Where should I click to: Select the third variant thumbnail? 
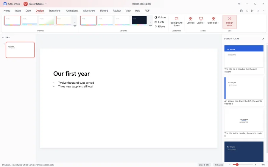[x=122, y=20]
